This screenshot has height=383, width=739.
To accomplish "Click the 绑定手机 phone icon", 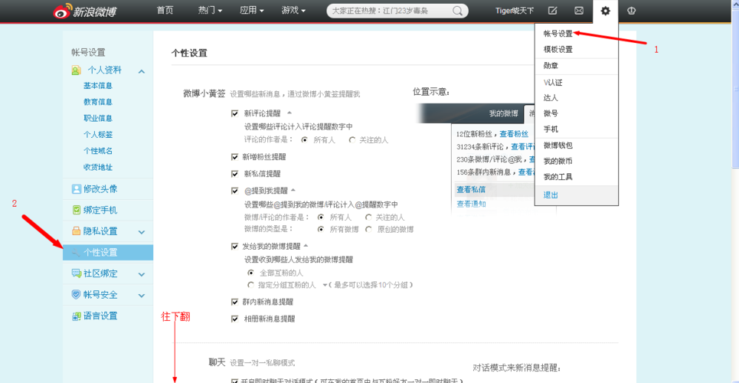I will 76,210.
